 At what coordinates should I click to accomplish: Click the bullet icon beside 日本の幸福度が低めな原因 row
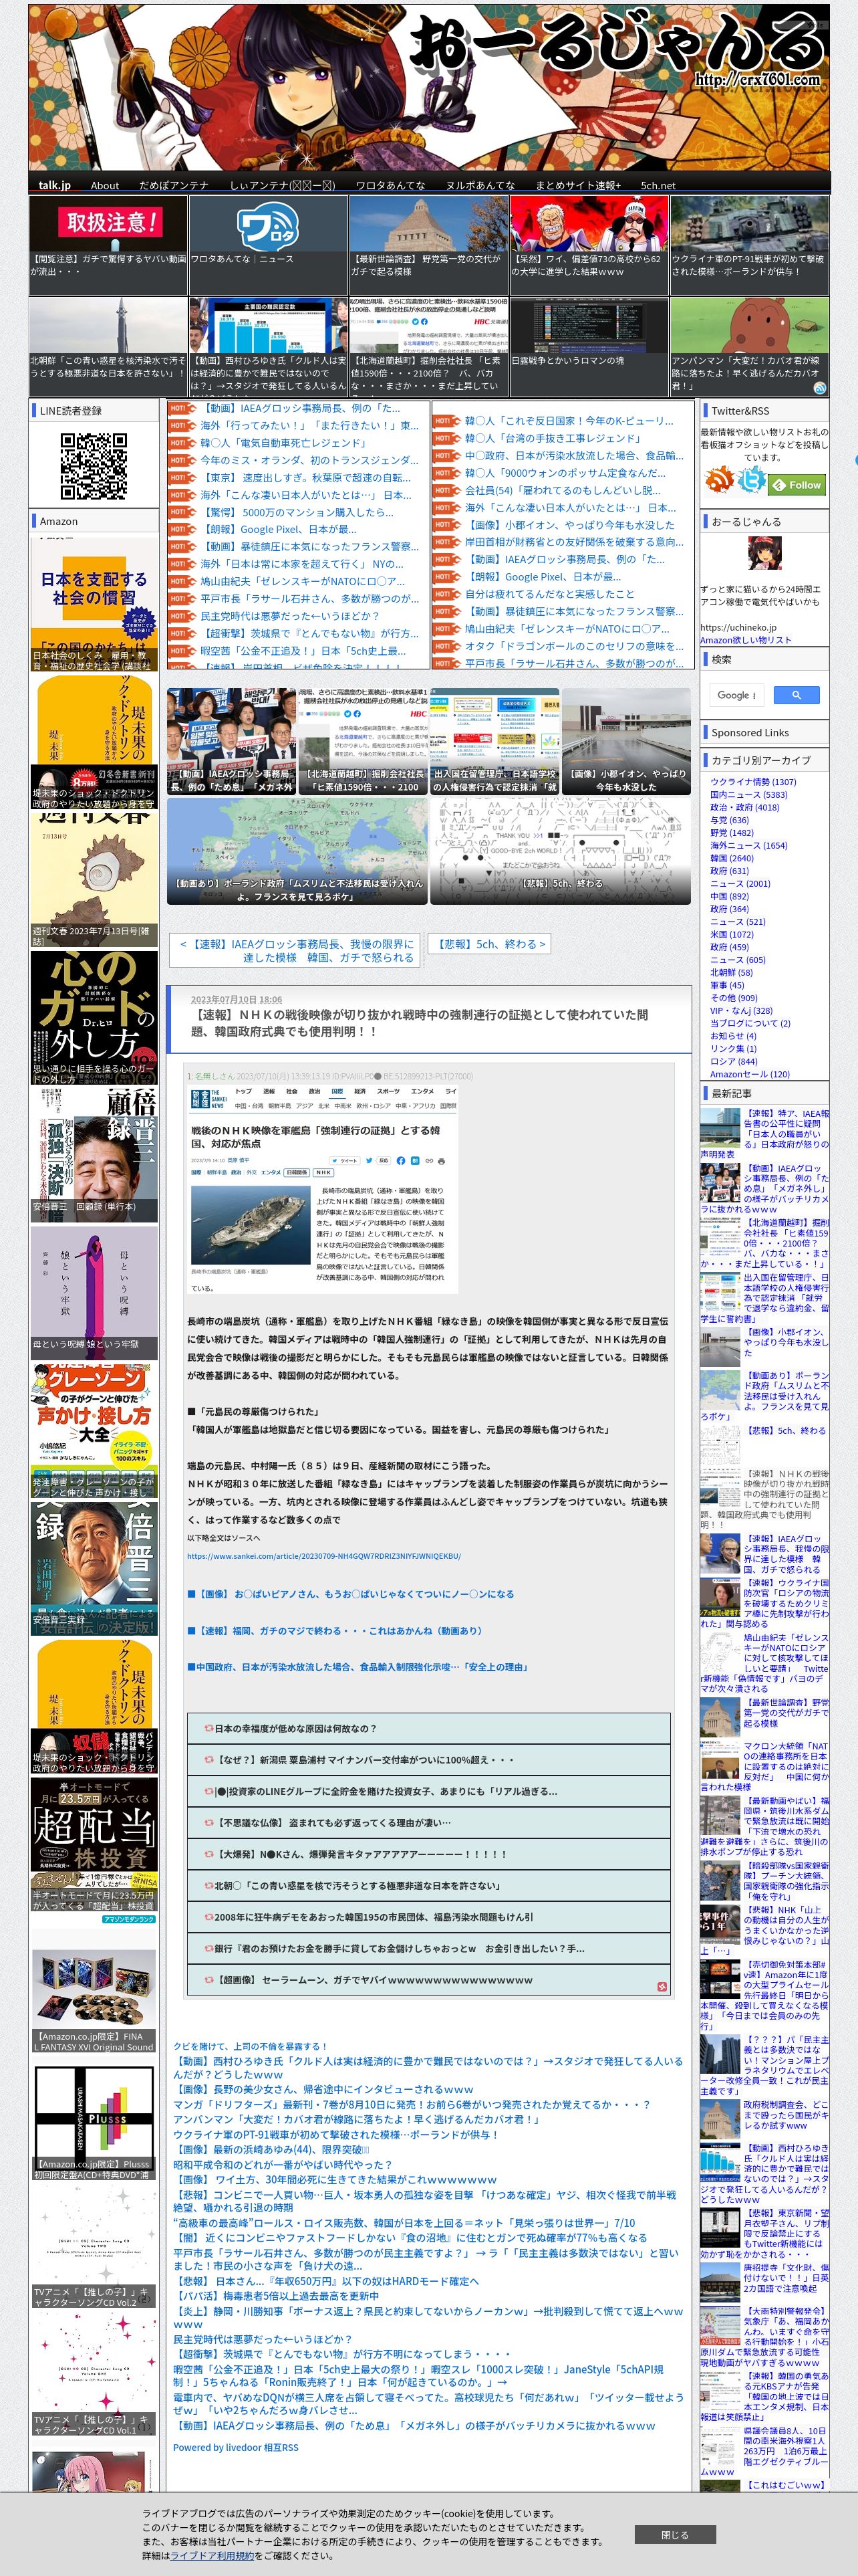(x=208, y=1728)
